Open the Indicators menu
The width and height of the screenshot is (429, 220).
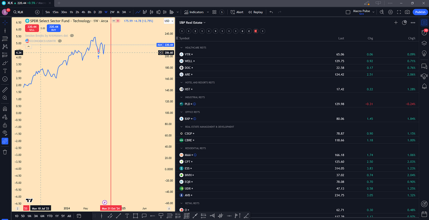pyautogui.click(x=194, y=12)
